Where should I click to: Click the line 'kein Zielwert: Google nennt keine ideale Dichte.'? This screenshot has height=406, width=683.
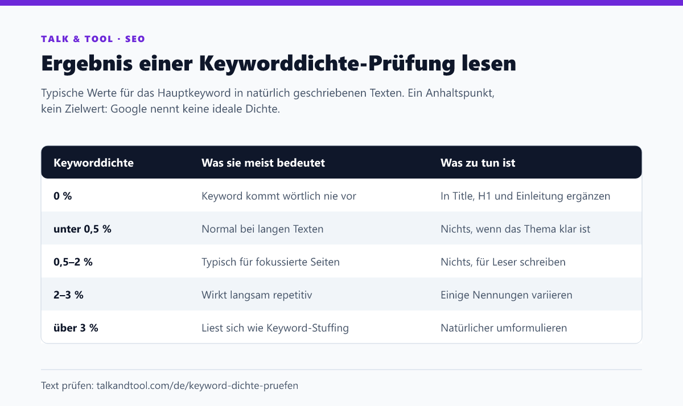161,109
